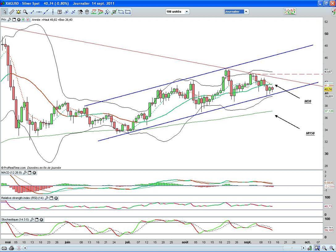Maximize the Prix price panel
Screen dimensions: 336x252
coord(14,20)
